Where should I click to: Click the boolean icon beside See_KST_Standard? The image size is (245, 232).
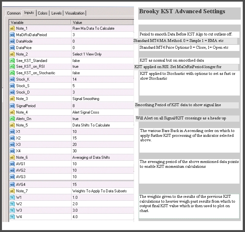(12, 60)
